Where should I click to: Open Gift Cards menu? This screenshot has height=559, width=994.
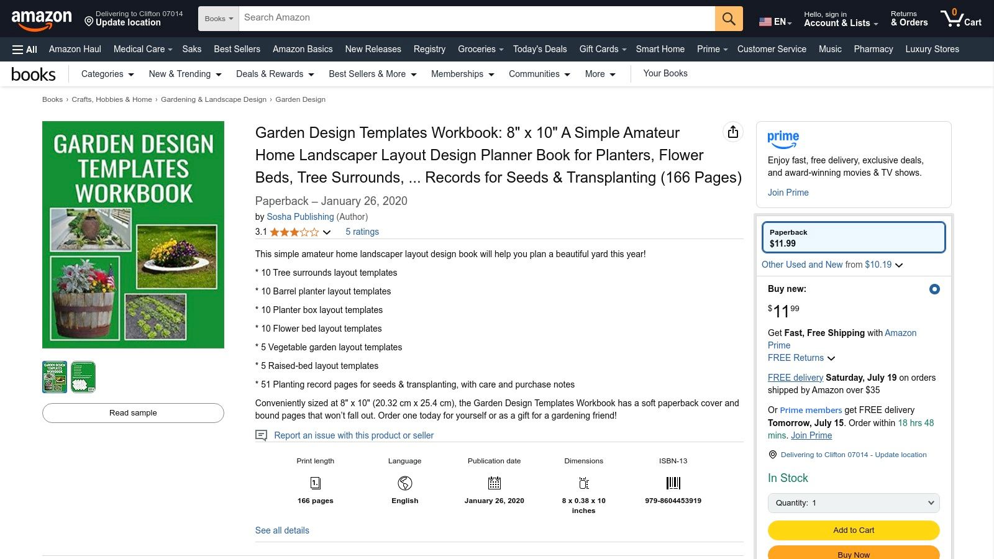click(x=603, y=49)
